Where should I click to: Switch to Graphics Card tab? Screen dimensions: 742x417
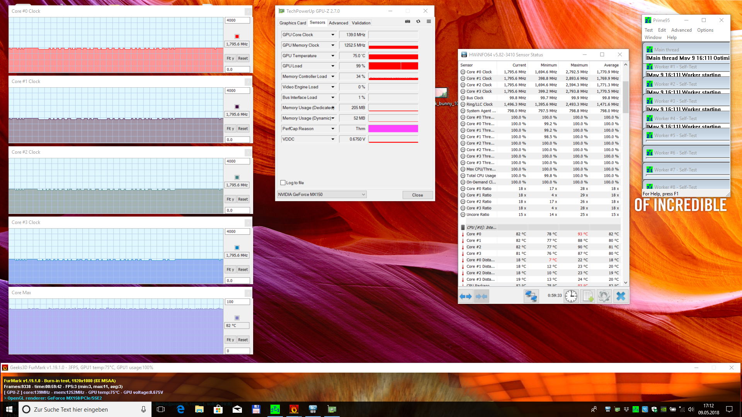click(x=293, y=23)
